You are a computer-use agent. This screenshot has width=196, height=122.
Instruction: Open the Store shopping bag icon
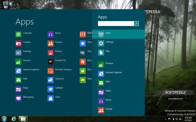(51, 98)
